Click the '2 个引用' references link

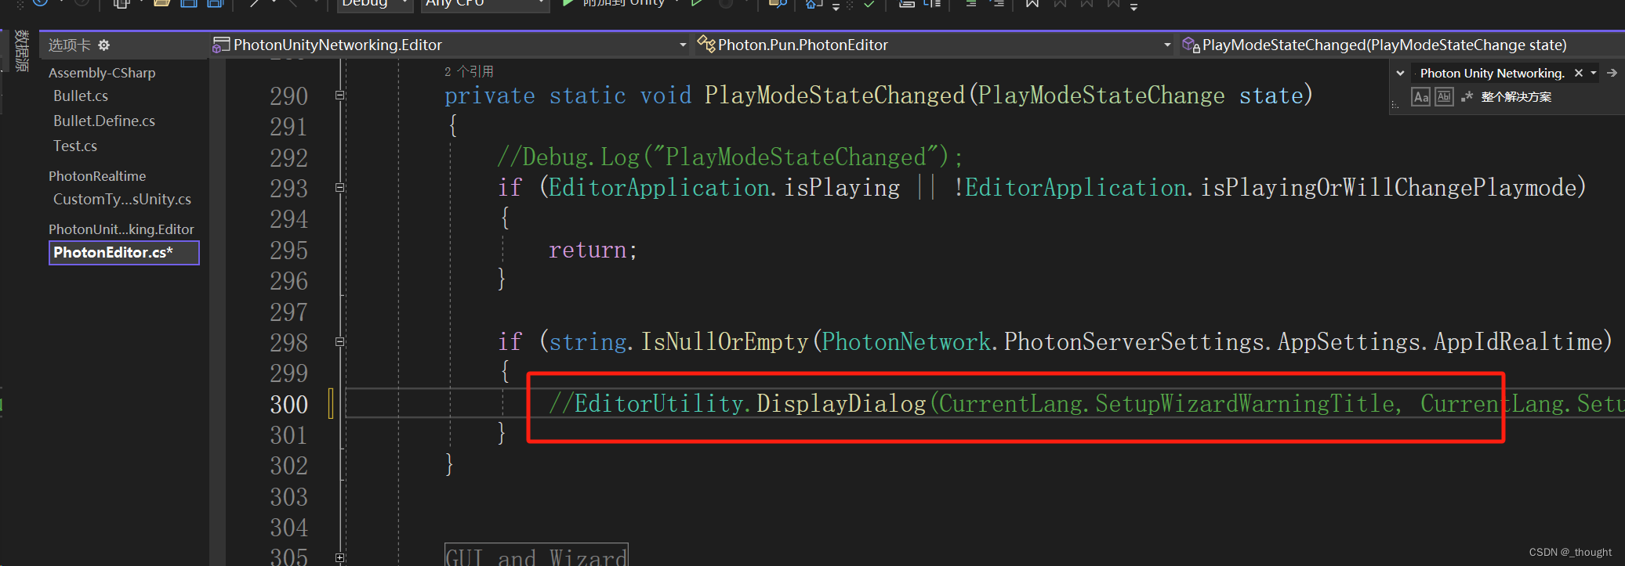click(469, 71)
